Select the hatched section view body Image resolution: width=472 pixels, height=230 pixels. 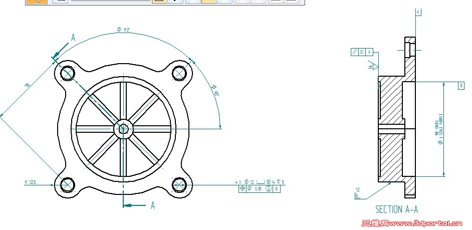[x=397, y=117]
